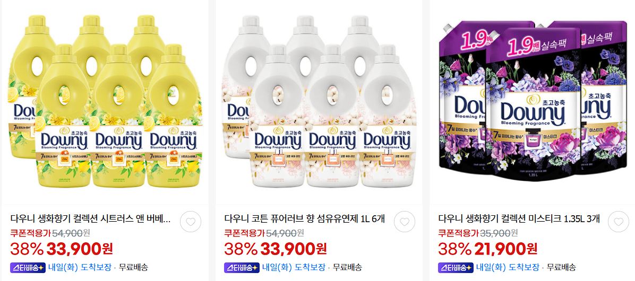Click 내일(화) 도착보장 under cotton product
Image resolution: width=635 pixels, height=281 pixels.
click(294, 267)
